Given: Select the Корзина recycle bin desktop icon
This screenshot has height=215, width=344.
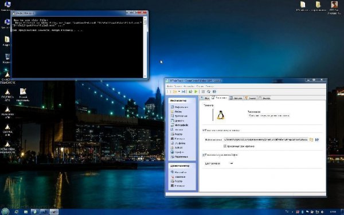Looking at the screenshot, I should coord(7,58).
